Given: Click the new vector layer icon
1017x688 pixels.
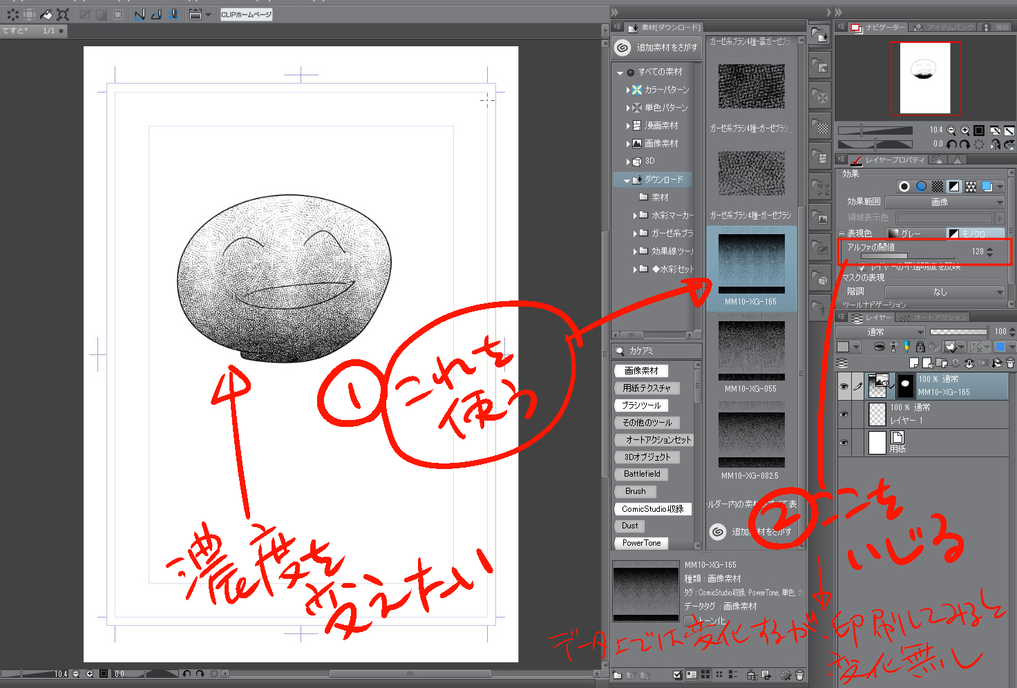Looking at the screenshot, I should (x=929, y=363).
